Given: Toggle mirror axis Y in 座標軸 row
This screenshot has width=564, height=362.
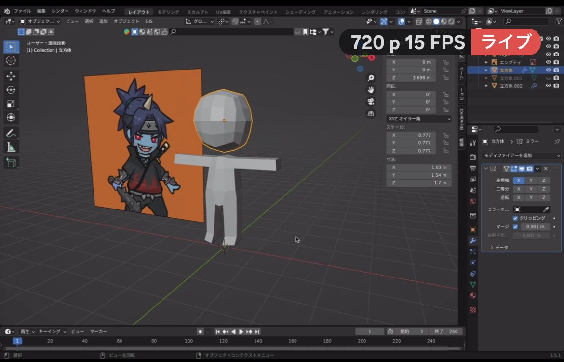Looking at the screenshot, I should [531, 180].
